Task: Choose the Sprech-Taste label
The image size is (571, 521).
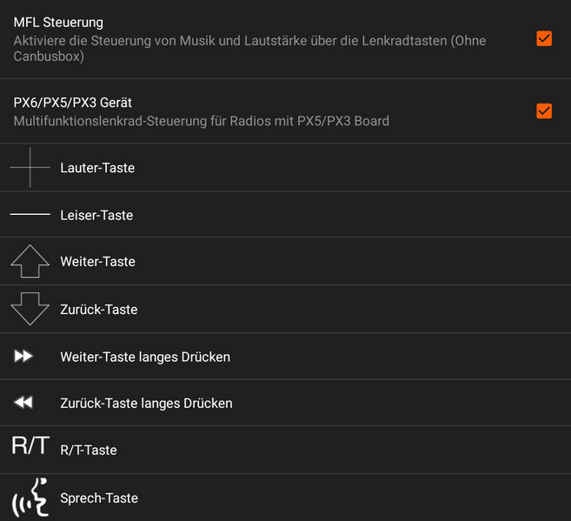Action: coord(99,498)
